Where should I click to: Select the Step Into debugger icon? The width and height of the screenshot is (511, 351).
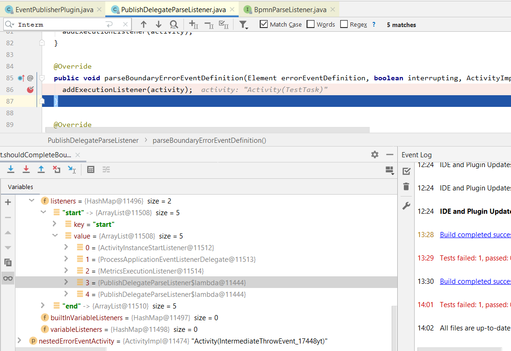pos(10,169)
